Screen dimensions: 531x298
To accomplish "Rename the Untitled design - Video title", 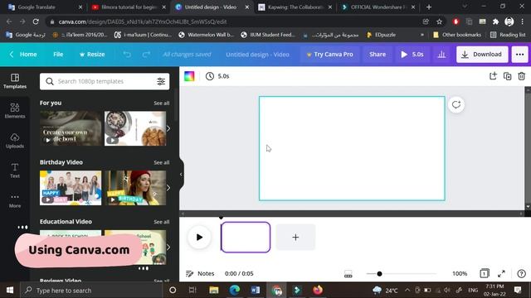I will (x=257, y=55).
